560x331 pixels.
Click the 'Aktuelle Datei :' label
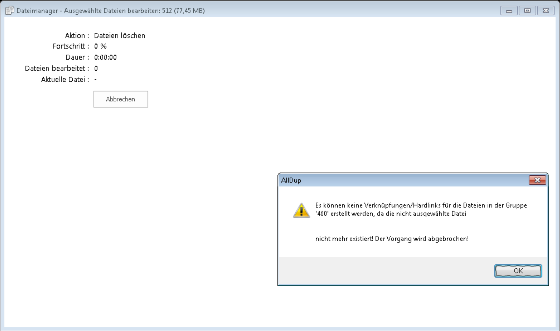coord(65,80)
